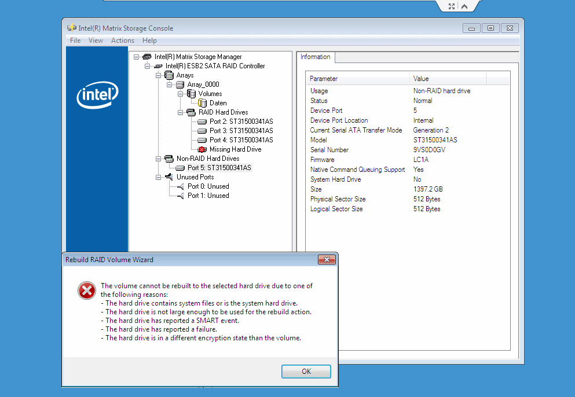Click the Device Port Location value Internal
Image resolution: width=575 pixels, height=397 pixels.
pos(423,120)
